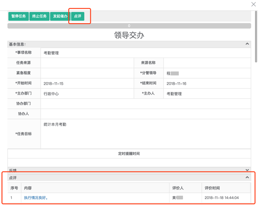Image resolution: width=258 pixels, height=205 pixels.
Task: Close the dialog with the X icon
Action: coord(254,4)
